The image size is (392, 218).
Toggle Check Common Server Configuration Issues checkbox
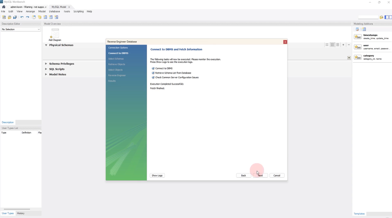153,78
